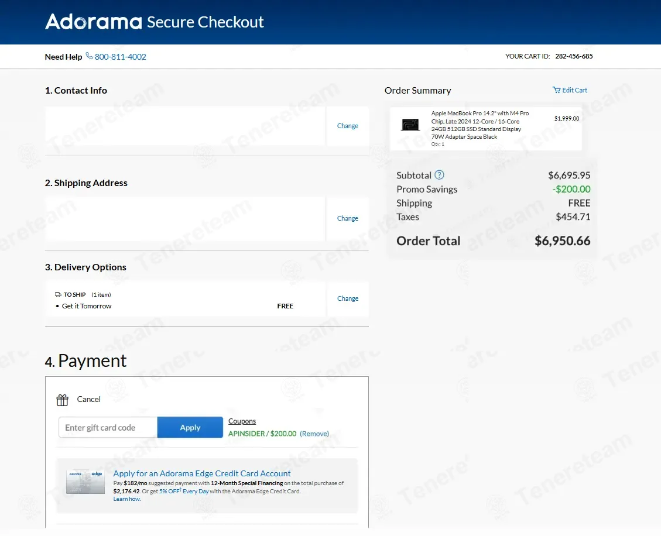Click the Adorama Edge credit card image
This screenshot has height=536, width=661.
[x=85, y=482]
